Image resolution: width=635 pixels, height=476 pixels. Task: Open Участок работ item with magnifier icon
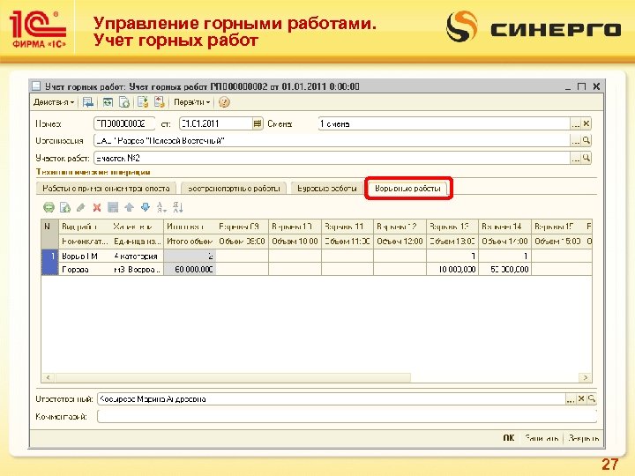(586, 158)
